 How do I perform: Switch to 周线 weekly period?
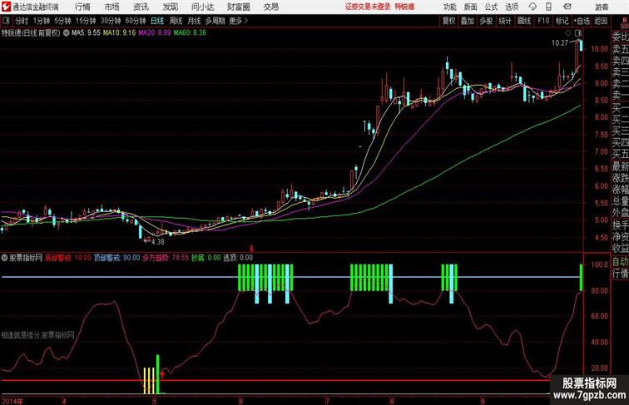click(176, 21)
